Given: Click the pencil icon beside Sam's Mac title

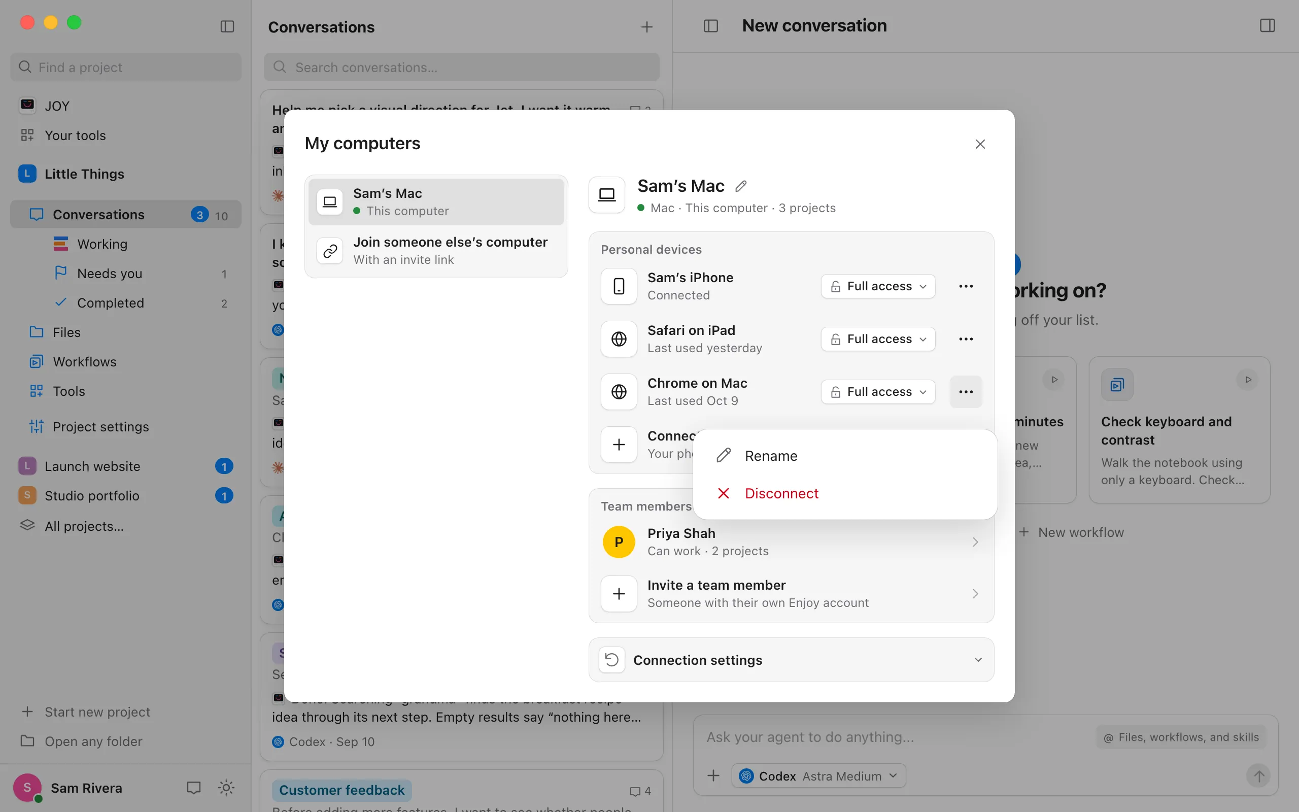Looking at the screenshot, I should pos(741,186).
